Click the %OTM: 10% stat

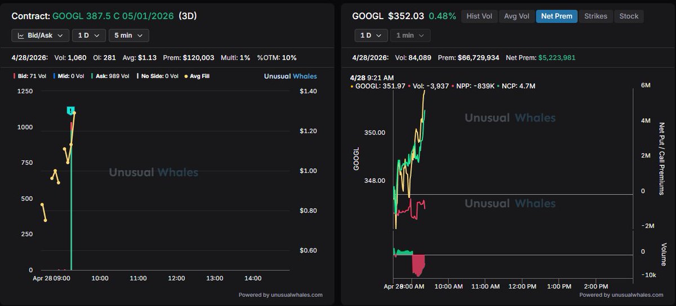coord(277,57)
